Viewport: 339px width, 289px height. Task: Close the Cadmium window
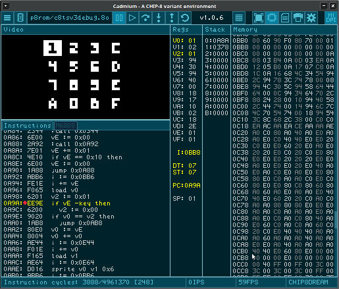tap(333, 6)
